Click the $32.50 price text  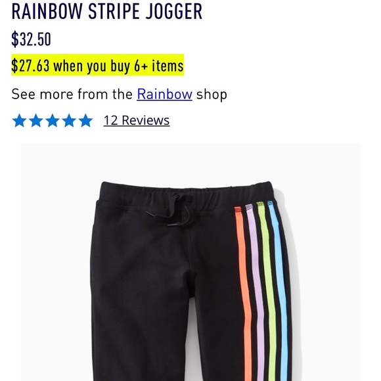31,39
